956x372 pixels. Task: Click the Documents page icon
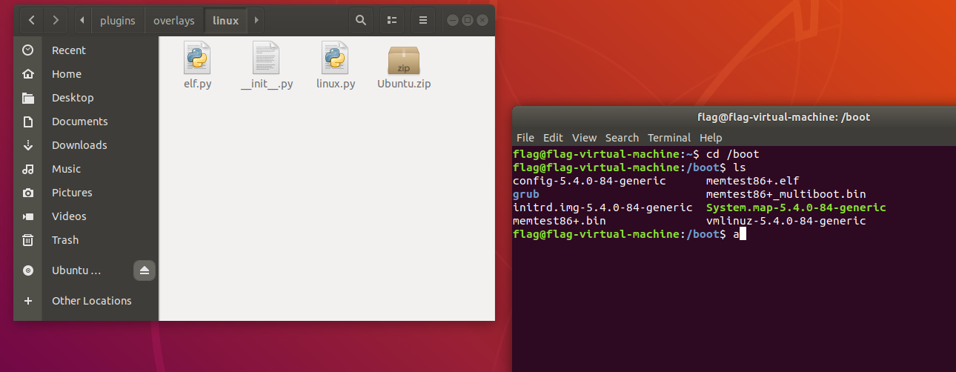click(x=28, y=122)
